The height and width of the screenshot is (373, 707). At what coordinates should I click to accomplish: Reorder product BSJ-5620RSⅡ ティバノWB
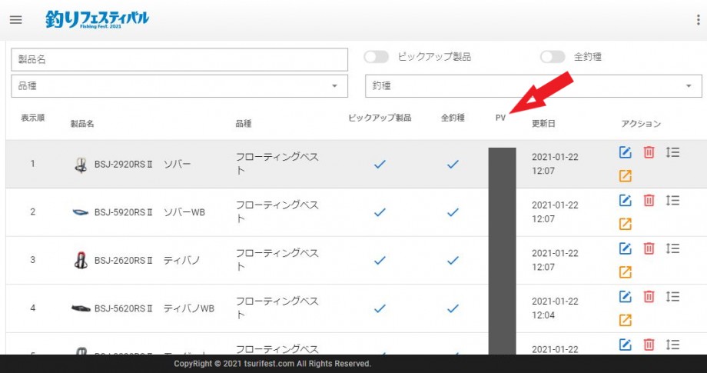[x=672, y=297]
